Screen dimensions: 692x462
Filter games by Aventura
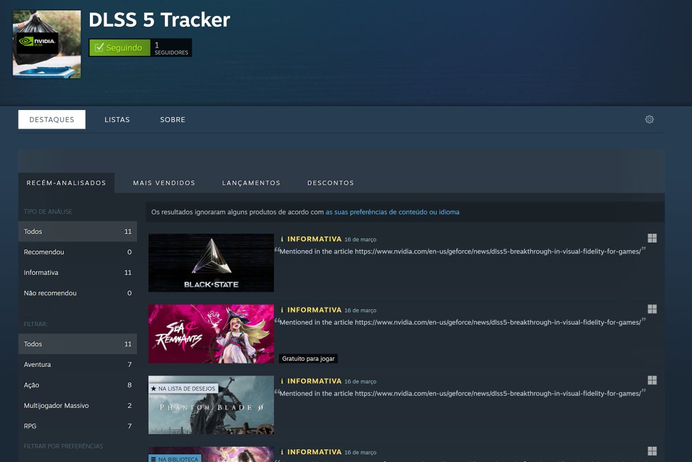click(x=78, y=365)
